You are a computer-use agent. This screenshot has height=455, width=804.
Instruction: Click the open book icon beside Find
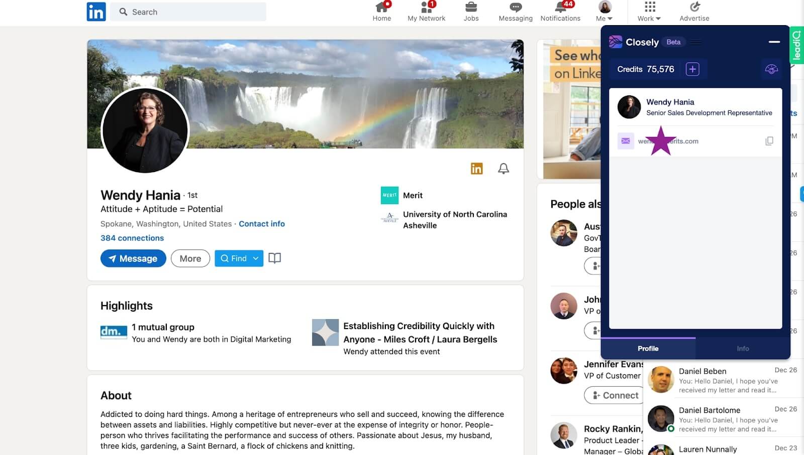(x=274, y=258)
